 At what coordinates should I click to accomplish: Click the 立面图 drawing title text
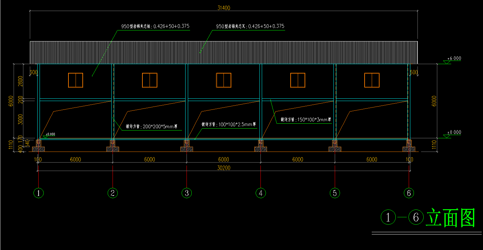[450, 218]
